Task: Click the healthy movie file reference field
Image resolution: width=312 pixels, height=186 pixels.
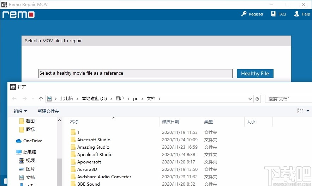Action: click(135, 73)
